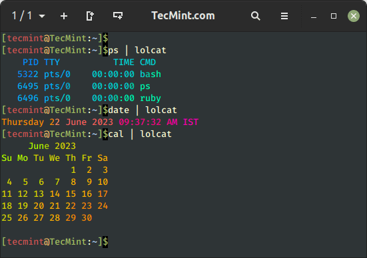Click the 'June 2023' calendar heading
Viewport: 367px width, 258px height.
point(52,146)
